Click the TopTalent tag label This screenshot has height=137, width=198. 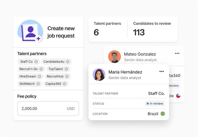pos(56,69)
